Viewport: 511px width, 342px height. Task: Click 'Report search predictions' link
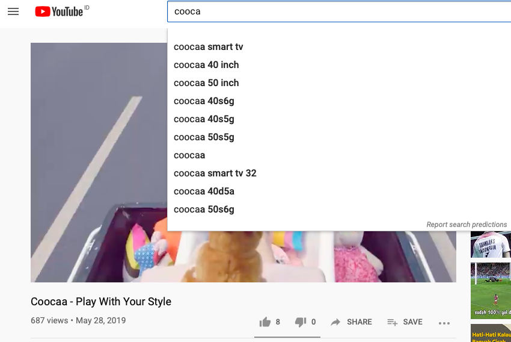point(467,225)
